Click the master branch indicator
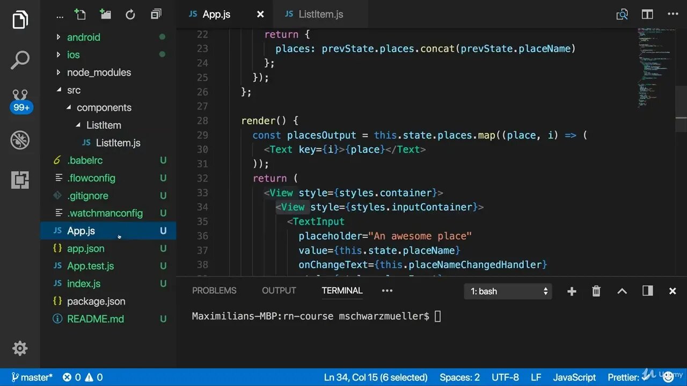Viewport: 687px width, 386px height. tap(32, 377)
